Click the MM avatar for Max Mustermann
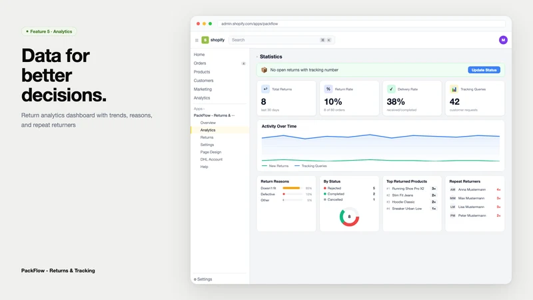533x300 pixels. [x=452, y=198]
